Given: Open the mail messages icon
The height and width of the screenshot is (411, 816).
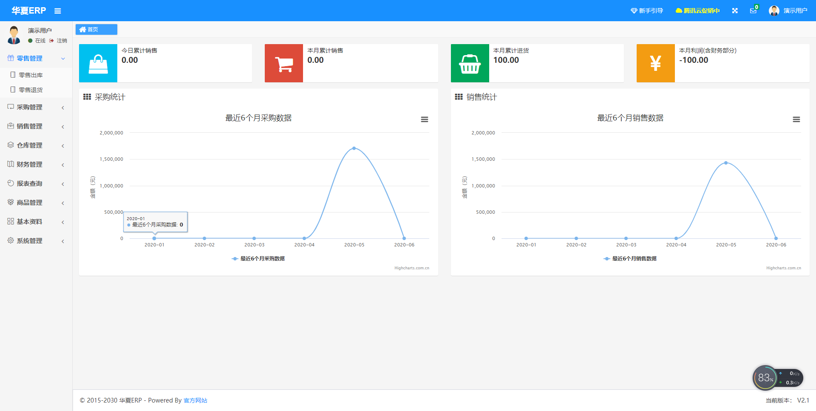Looking at the screenshot, I should pos(753,11).
